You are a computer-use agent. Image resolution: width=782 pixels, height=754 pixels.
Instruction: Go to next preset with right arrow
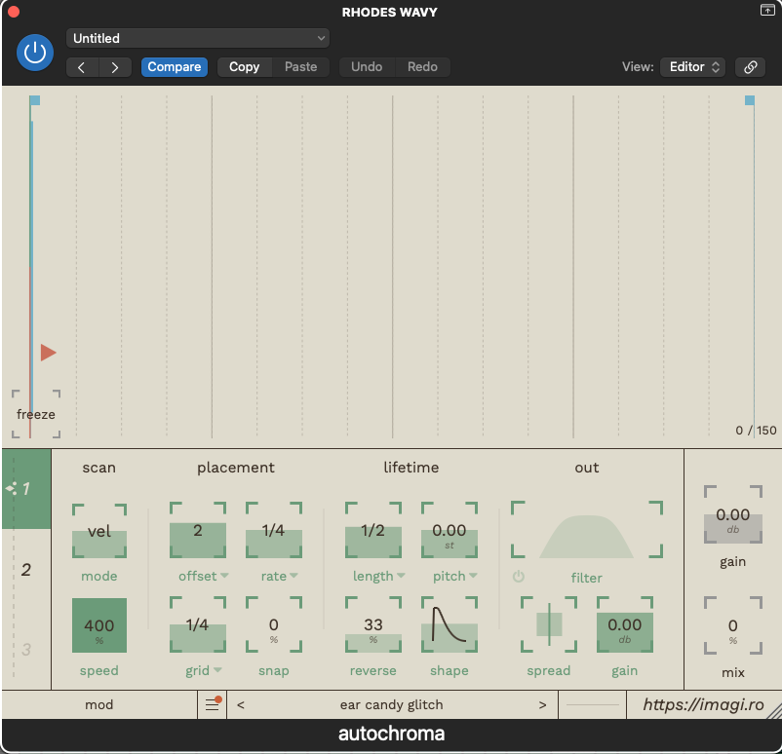point(115,67)
